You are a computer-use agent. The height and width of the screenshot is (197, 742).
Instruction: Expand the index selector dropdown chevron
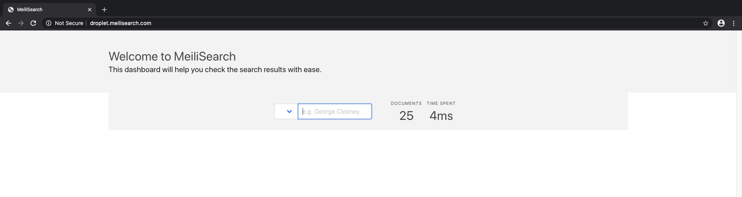pyautogui.click(x=289, y=111)
